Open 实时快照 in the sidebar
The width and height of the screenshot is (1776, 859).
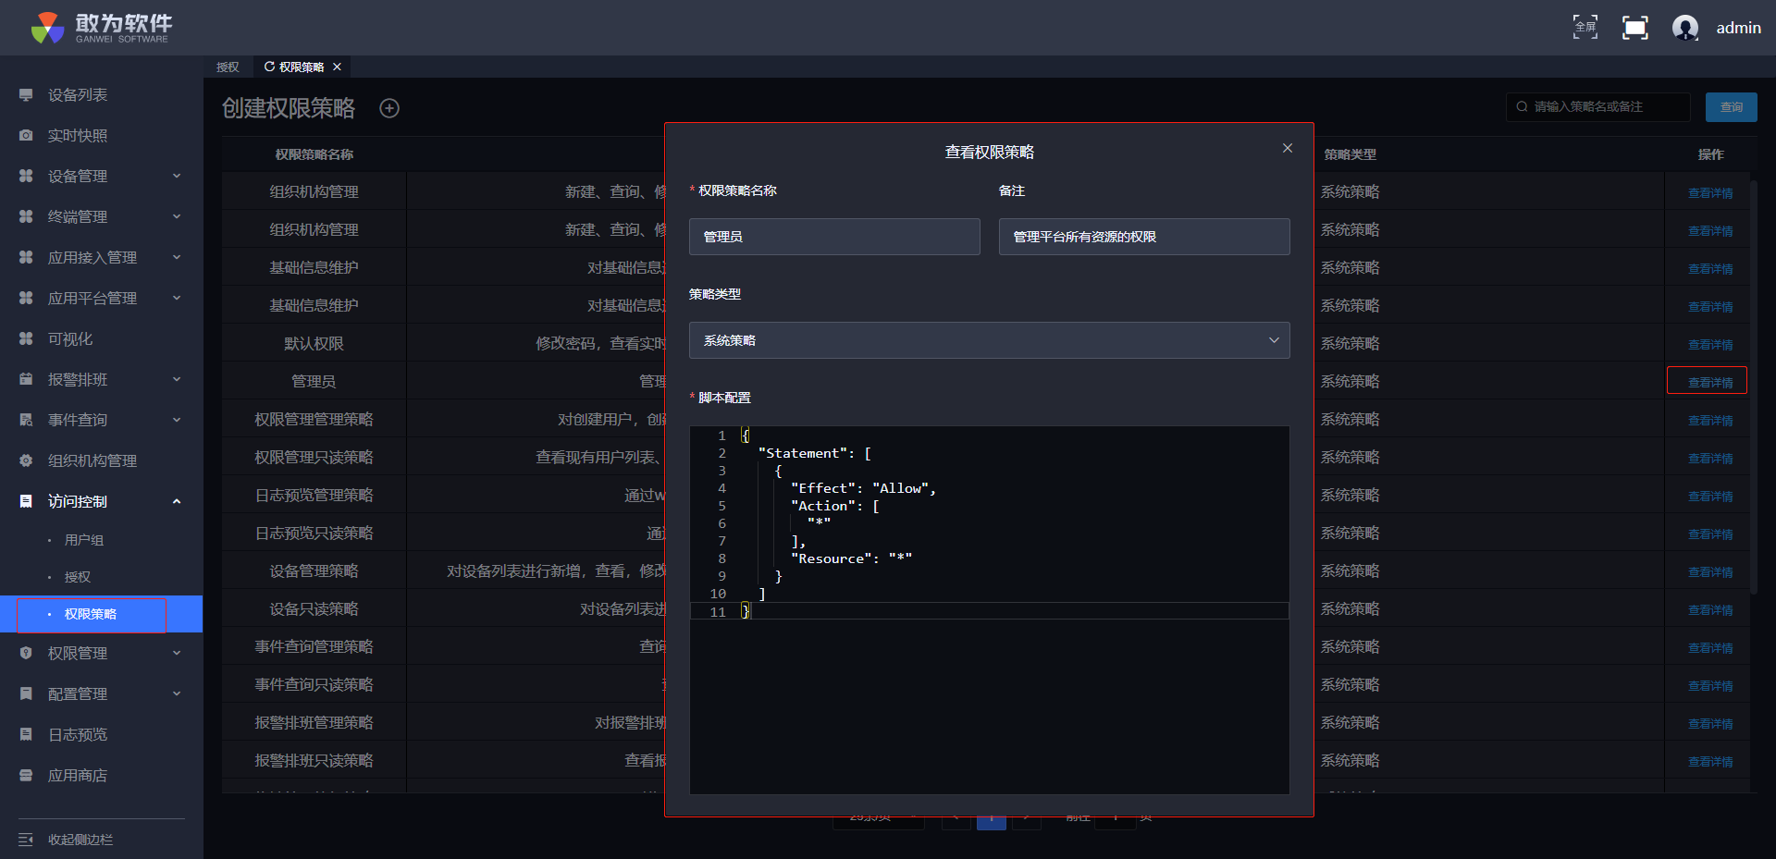pos(78,136)
